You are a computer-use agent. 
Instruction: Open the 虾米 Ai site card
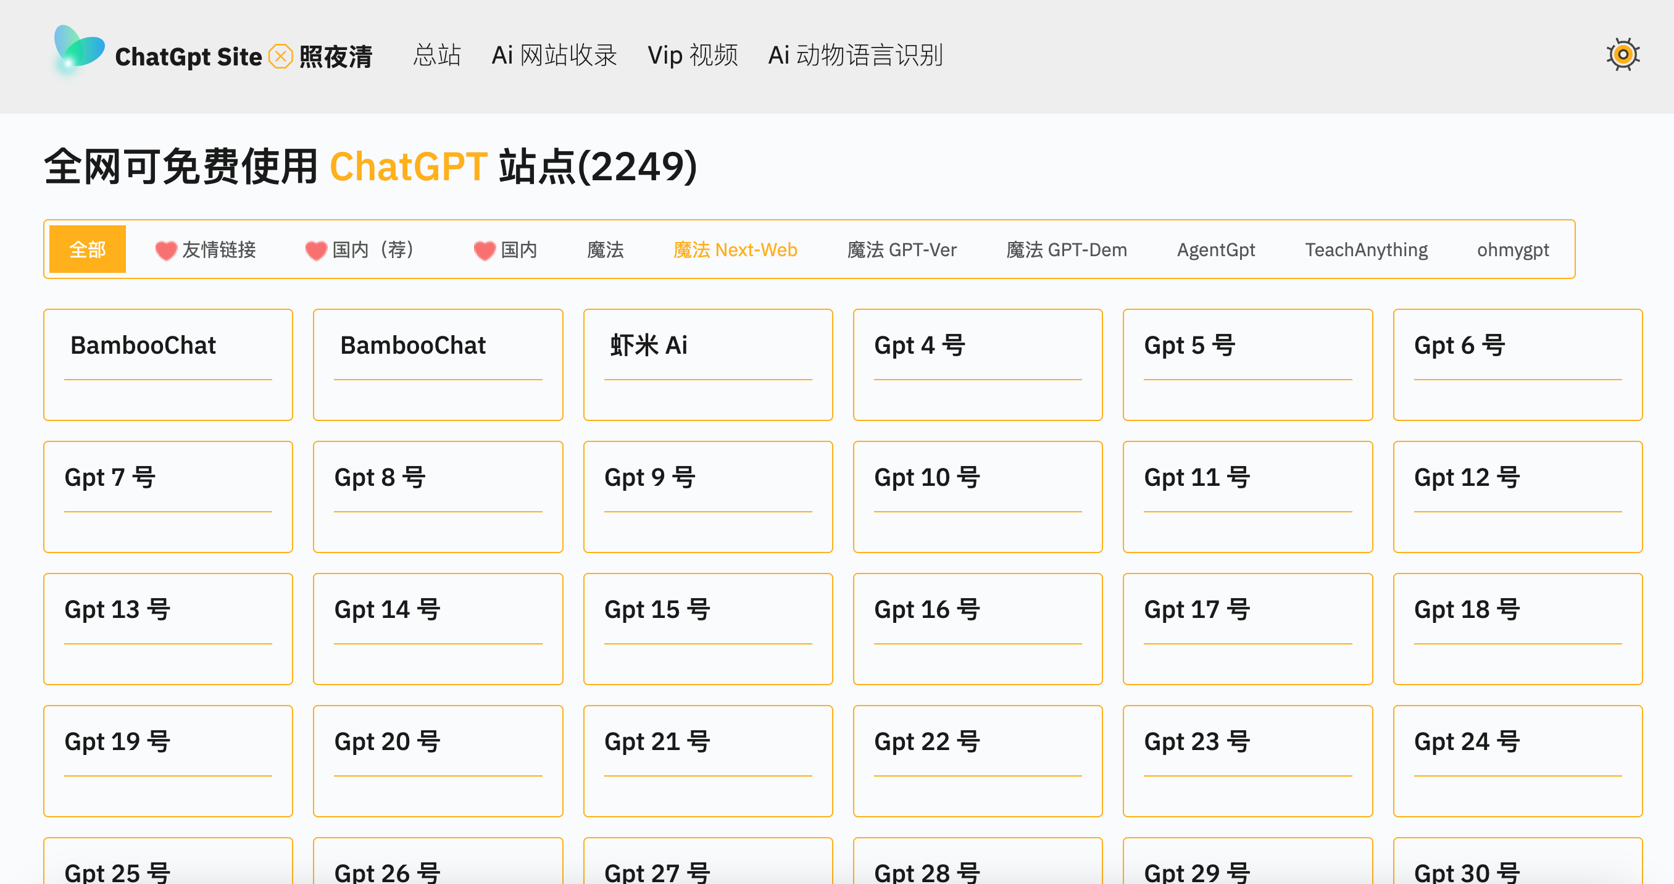(x=707, y=364)
